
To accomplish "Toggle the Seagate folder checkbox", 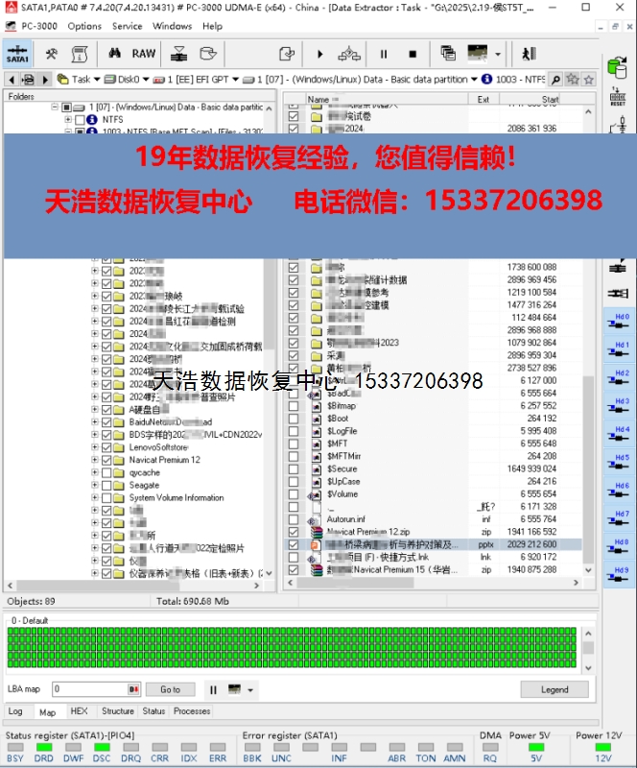I will point(106,486).
